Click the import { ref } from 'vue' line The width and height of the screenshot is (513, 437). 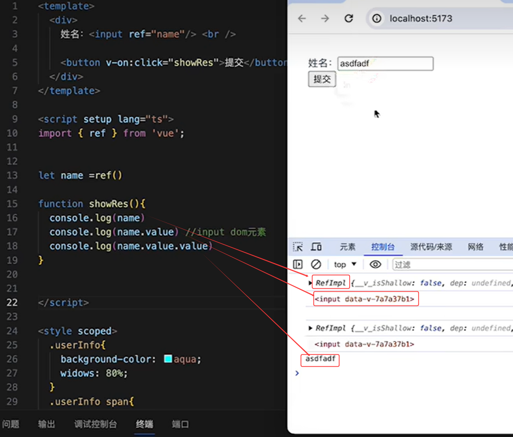[x=111, y=133]
